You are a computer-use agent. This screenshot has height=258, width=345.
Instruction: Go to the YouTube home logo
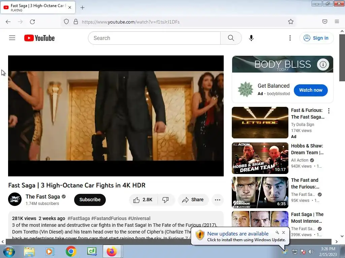point(39,38)
